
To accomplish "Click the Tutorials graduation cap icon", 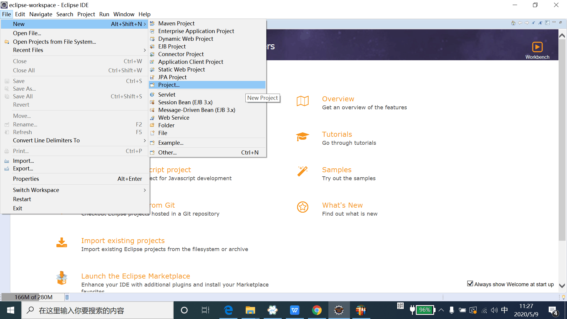I will tap(303, 137).
